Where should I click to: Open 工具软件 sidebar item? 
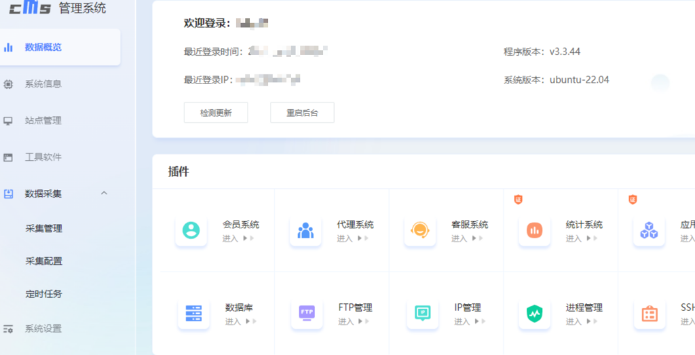click(43, 157)
